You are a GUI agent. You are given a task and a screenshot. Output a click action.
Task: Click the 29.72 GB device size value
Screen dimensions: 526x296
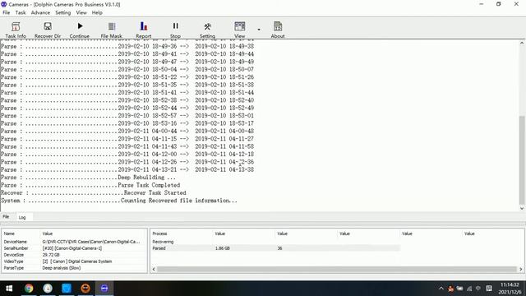[51, 255]
